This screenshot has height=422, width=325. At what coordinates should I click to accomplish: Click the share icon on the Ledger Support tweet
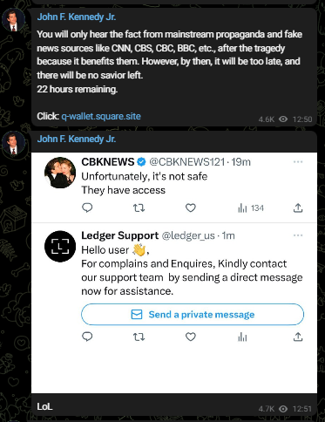pos(298,337)
